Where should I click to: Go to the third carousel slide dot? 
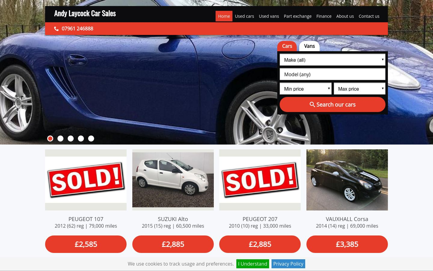coord(71,139)
